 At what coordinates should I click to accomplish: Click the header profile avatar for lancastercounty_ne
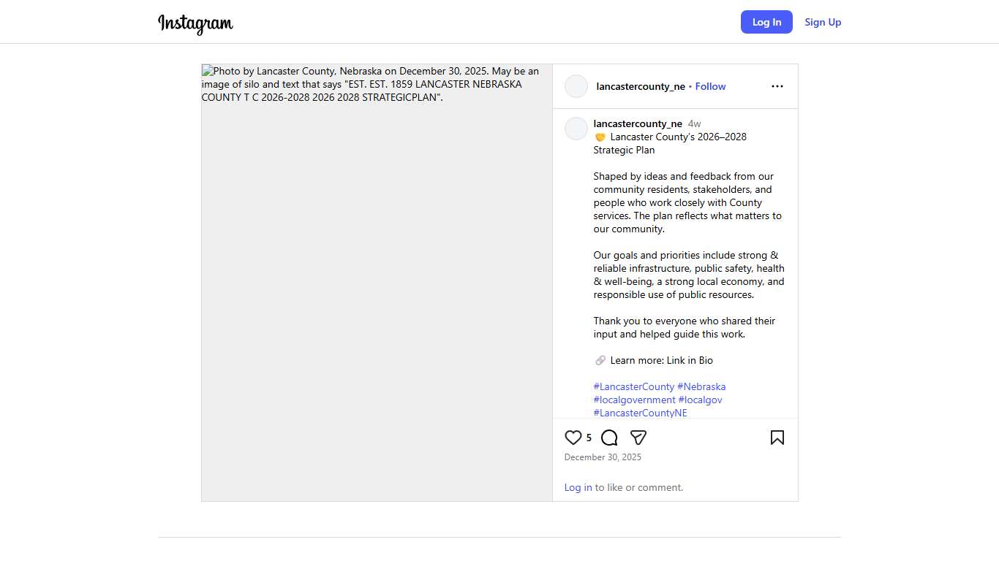576,86
